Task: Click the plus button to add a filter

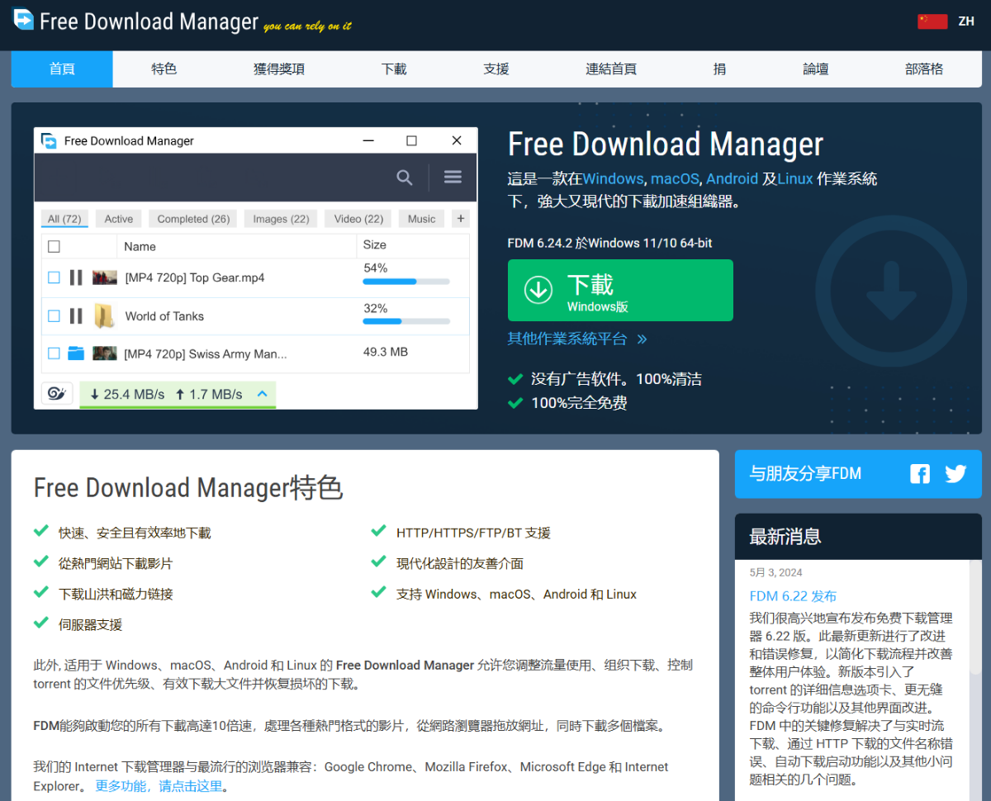Action: [x=461, y=219]
